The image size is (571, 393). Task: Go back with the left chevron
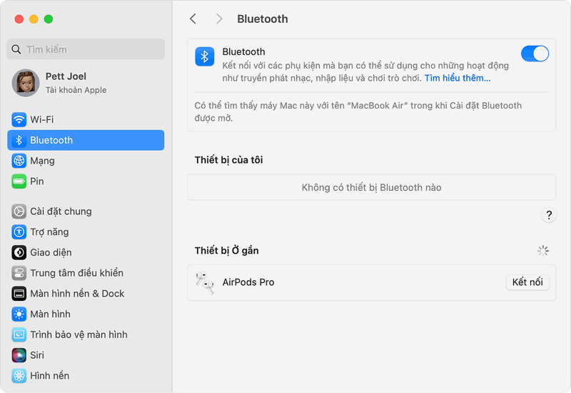193,19
